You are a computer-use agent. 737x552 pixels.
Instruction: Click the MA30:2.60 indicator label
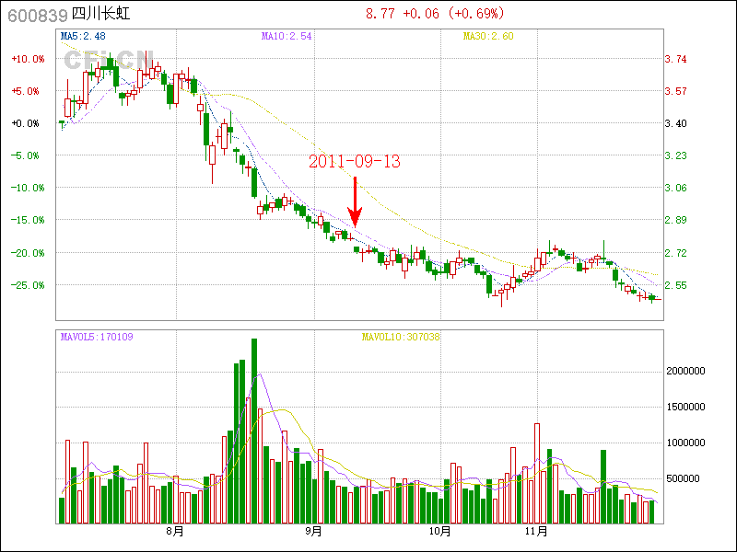488,36
